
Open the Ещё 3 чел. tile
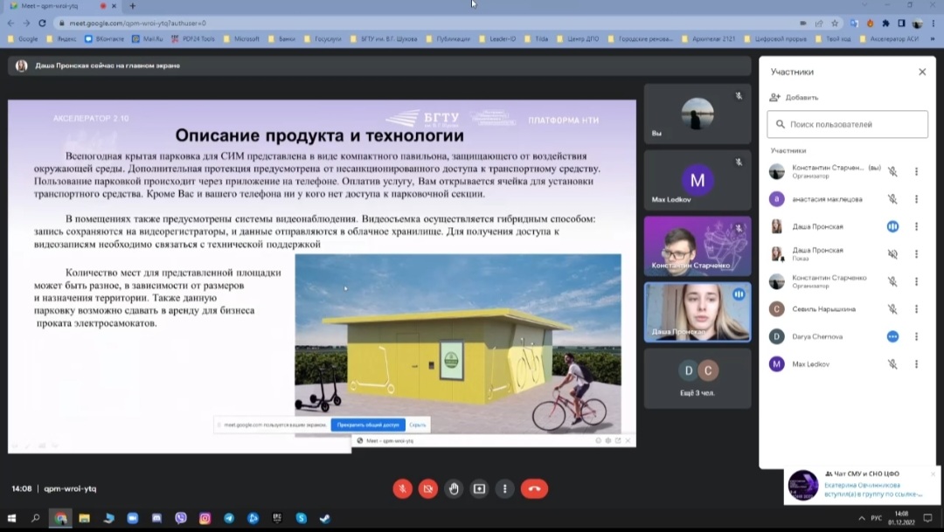[x=698, y=378]
